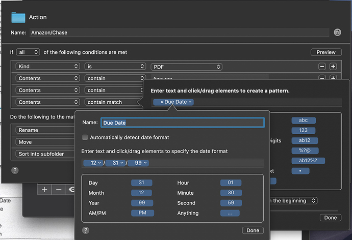Open the PDF kind dropdown
The width and height of the screenshot is (352, 240).
[187, 67]
